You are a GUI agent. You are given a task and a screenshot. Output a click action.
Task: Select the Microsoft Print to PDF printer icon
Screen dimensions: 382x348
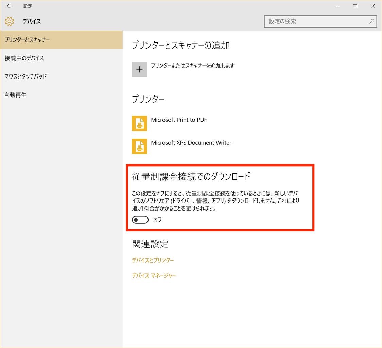pyautogui.click(x=139, y=123)
